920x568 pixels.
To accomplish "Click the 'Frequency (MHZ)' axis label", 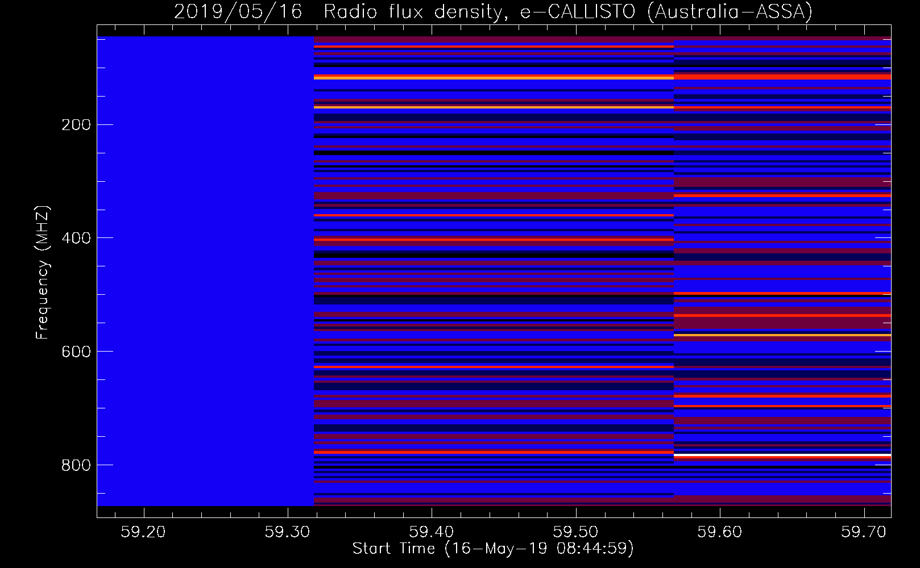I will [x=42, y=273].
